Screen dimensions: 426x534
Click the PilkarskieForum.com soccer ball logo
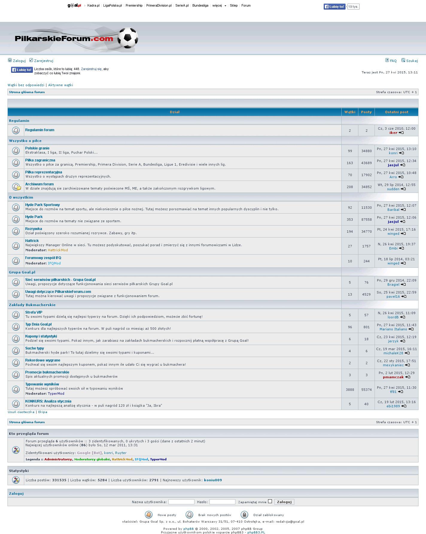[x=77, y=39]
